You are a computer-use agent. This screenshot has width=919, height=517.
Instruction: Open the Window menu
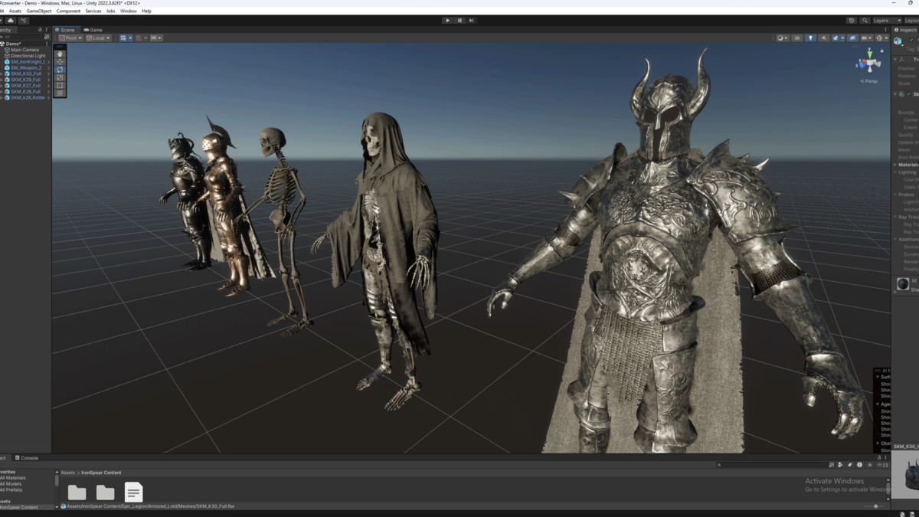128,11
